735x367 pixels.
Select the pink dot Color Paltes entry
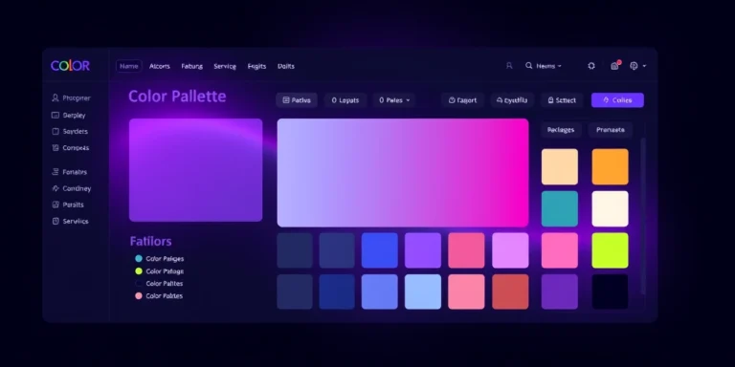[x=160, y=296]
